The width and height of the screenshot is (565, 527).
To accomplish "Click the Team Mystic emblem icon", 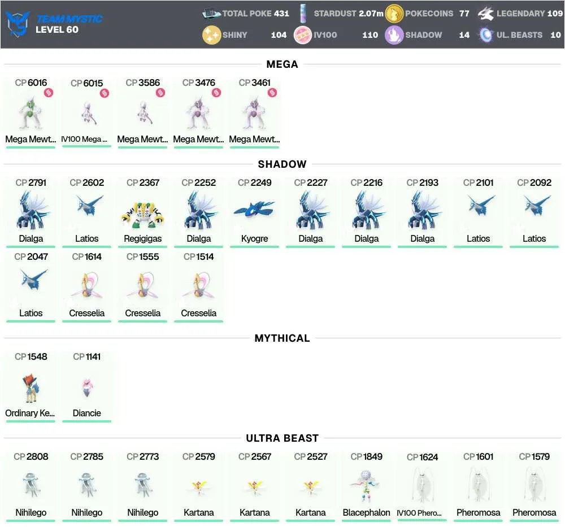I will [x=18, y=24].
